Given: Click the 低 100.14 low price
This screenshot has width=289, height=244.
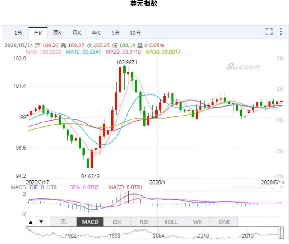Looking at the screenshot, I should point(123,45).
